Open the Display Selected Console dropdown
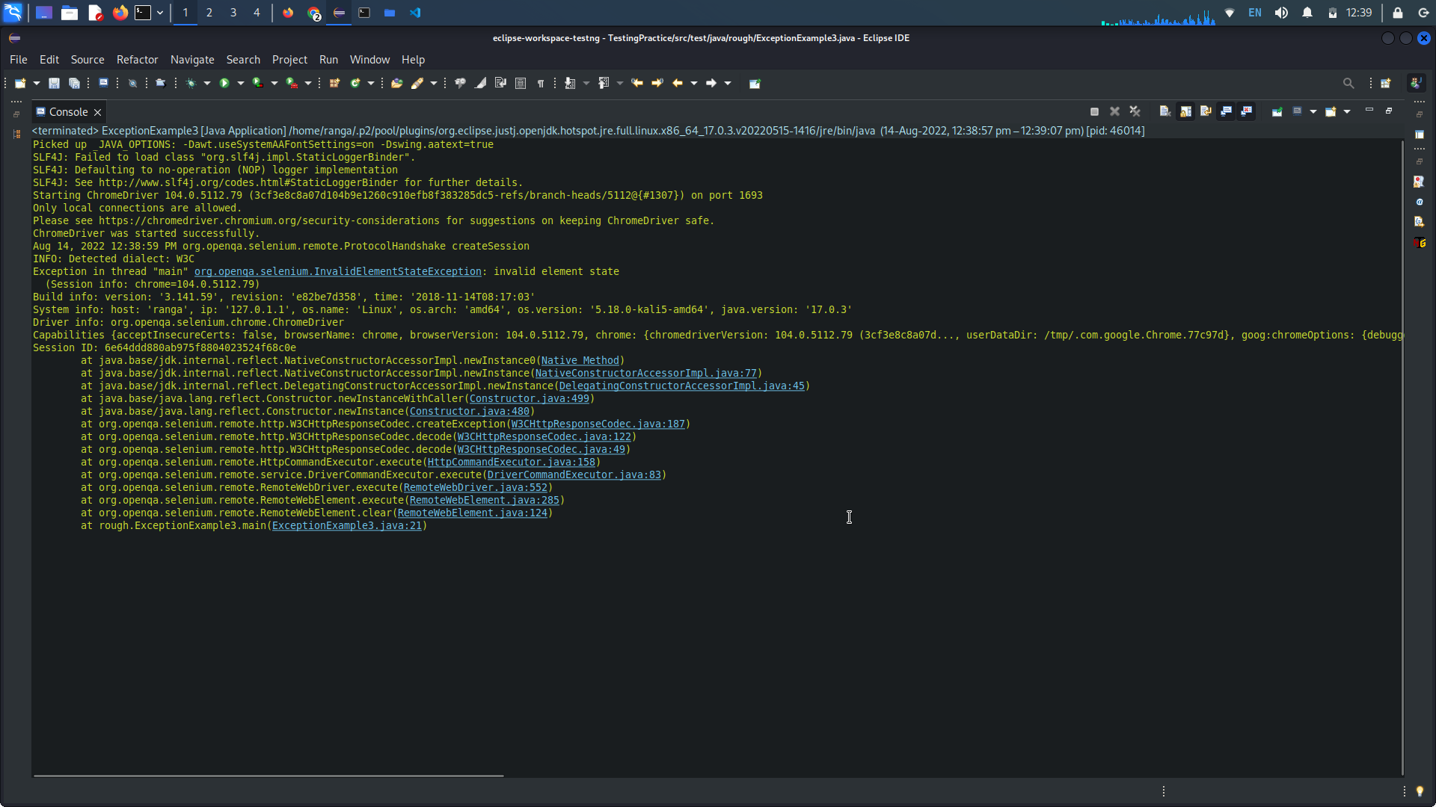The image size is (1436, 807). (x=1313, y=111)
